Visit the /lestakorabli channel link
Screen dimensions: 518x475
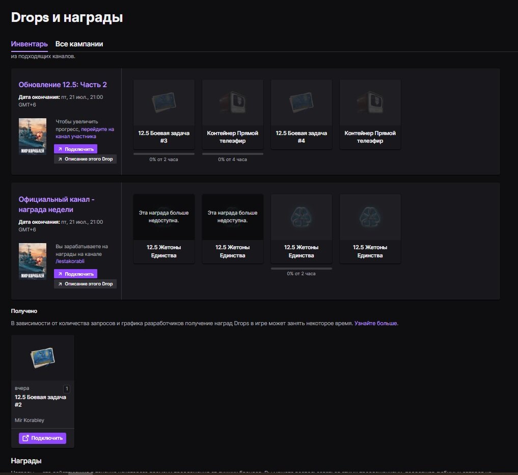(70, 261)
